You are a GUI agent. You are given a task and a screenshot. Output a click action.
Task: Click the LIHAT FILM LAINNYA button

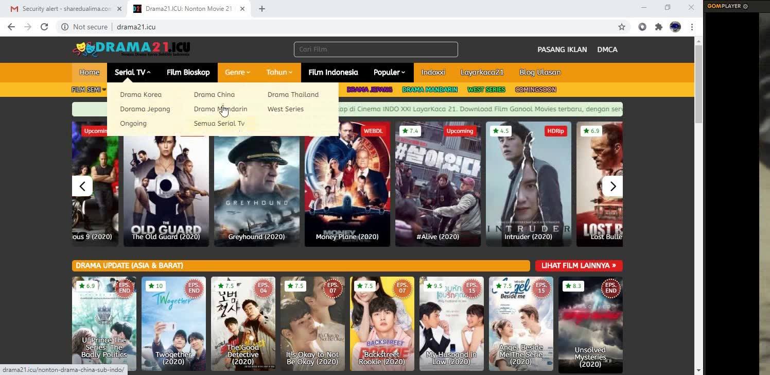579,265
